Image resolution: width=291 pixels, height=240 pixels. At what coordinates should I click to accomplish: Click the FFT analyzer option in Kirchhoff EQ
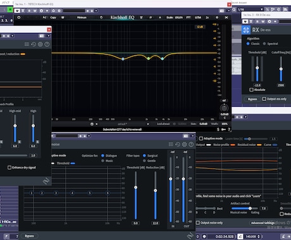tap(189, 18)
